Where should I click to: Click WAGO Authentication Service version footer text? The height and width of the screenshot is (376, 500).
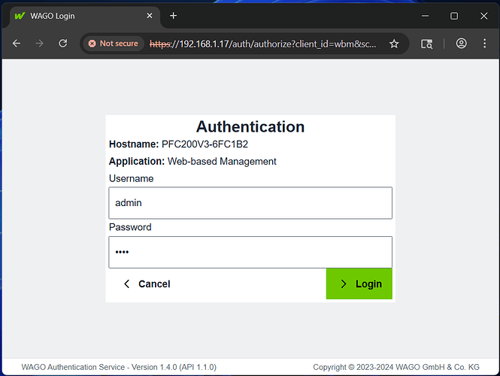(119, 367)
